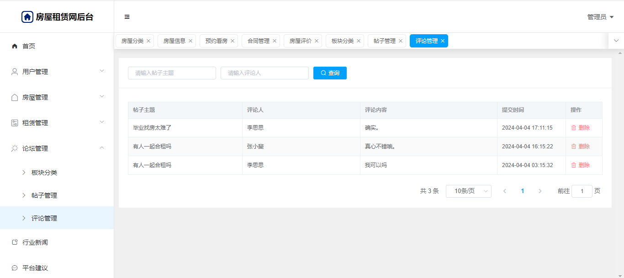Image resolution: width=624 pixels, height=278 pixels.
Task: Open the tab list dropdown arrow
Action: tap(616, 41)
